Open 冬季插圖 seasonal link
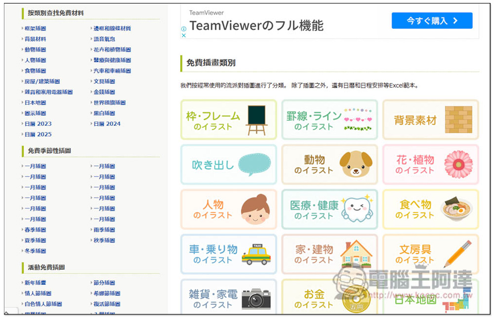This screenshot has height=318, width=494. tap(35, 251)
